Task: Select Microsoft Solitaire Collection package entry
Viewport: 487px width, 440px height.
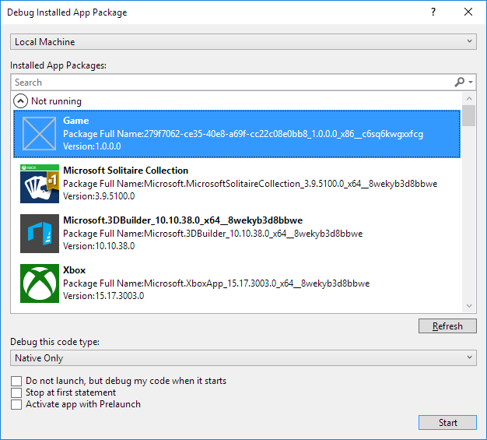Action: (236, 184)
